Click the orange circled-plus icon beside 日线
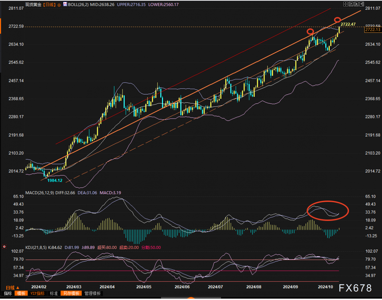The height and width of the screenshot is (300, 382). coord(59,5)
